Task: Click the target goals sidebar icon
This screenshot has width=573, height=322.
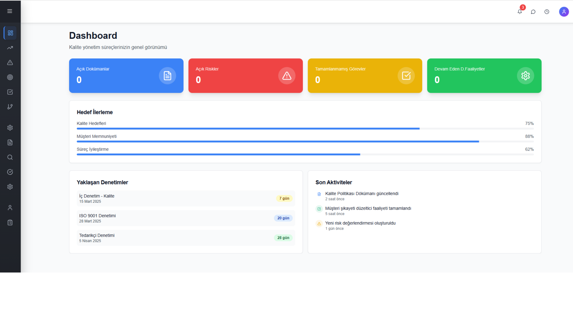Action: pyautogui.click(x=10, y=77)
